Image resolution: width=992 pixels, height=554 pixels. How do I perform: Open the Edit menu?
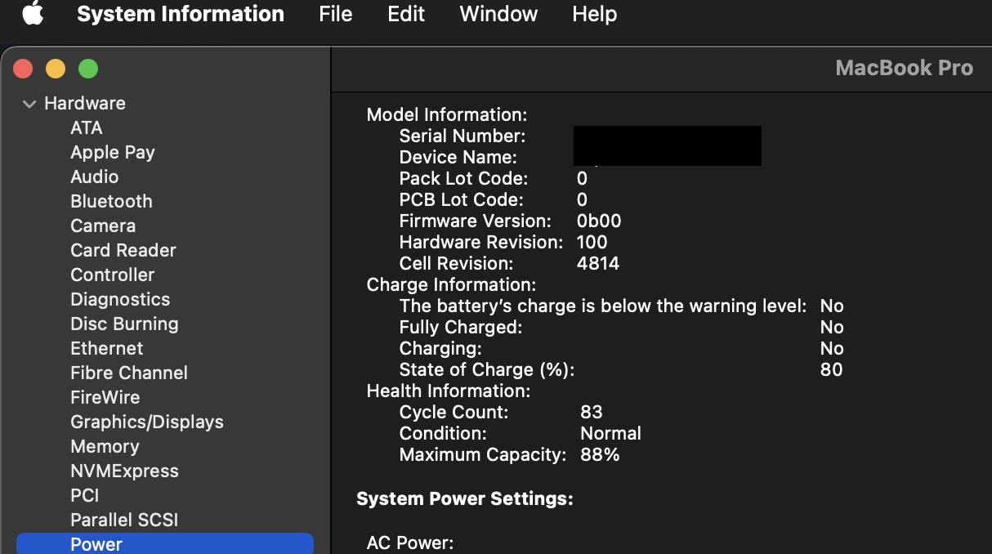406,14
